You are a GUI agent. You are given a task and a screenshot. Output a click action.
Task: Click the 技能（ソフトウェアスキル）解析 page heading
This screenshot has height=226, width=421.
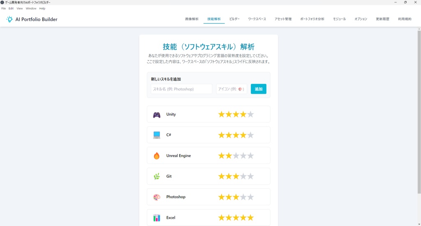point(208,47)
